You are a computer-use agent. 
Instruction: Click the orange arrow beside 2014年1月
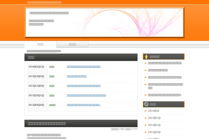[x=145, y=111]
